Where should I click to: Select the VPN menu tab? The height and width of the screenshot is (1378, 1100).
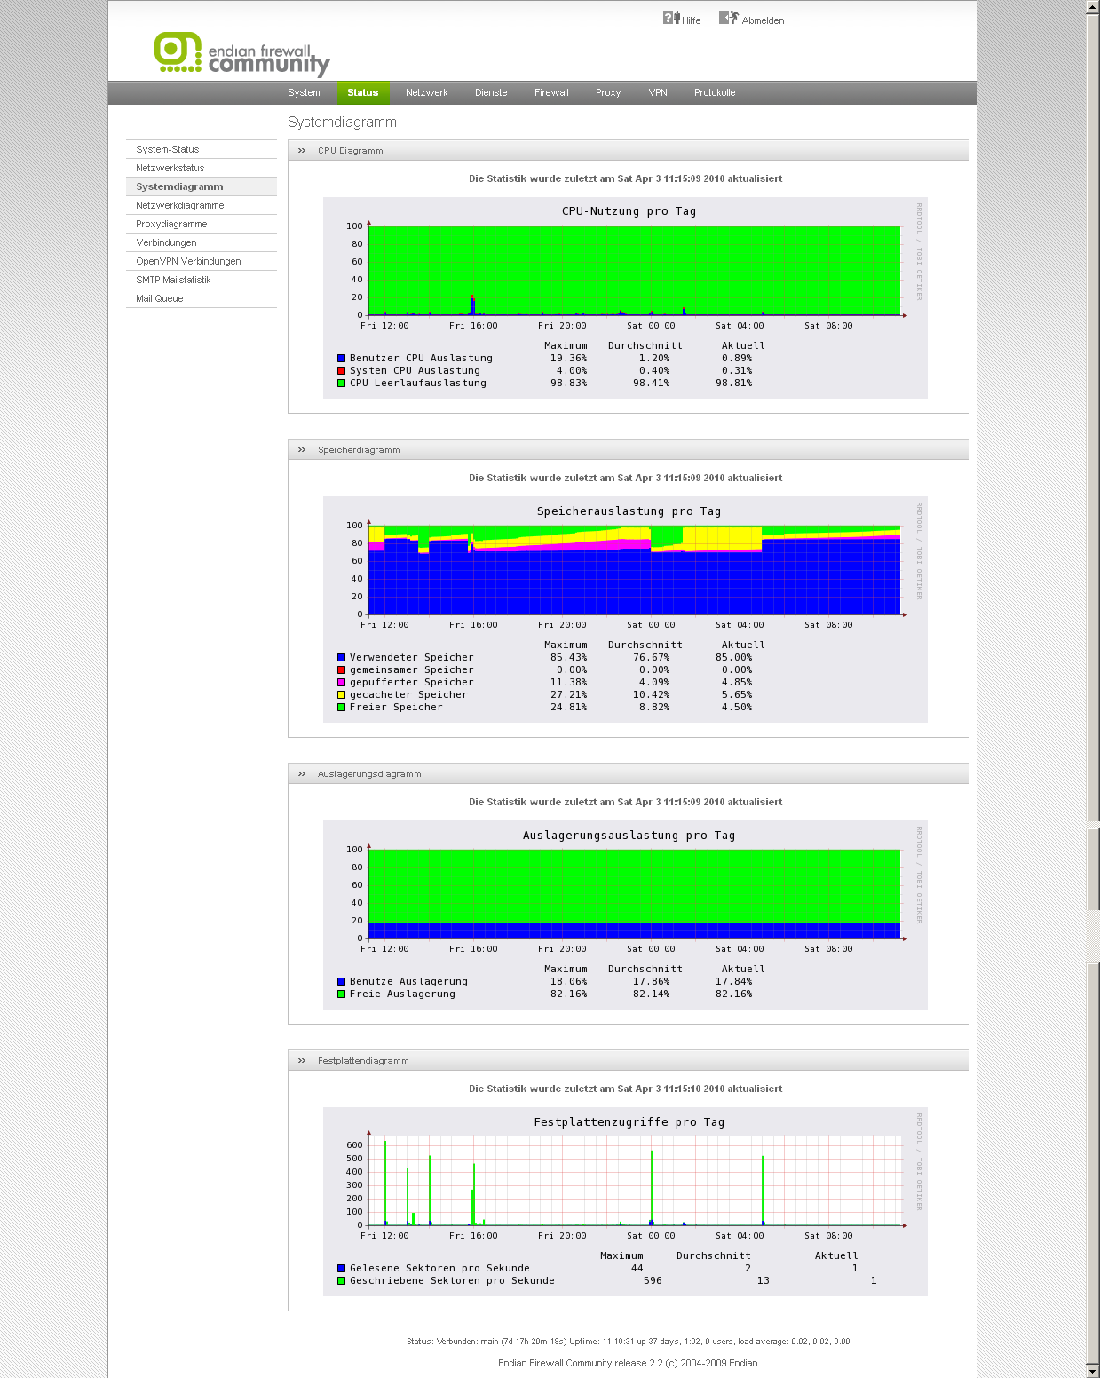click(x=658, y=92)
